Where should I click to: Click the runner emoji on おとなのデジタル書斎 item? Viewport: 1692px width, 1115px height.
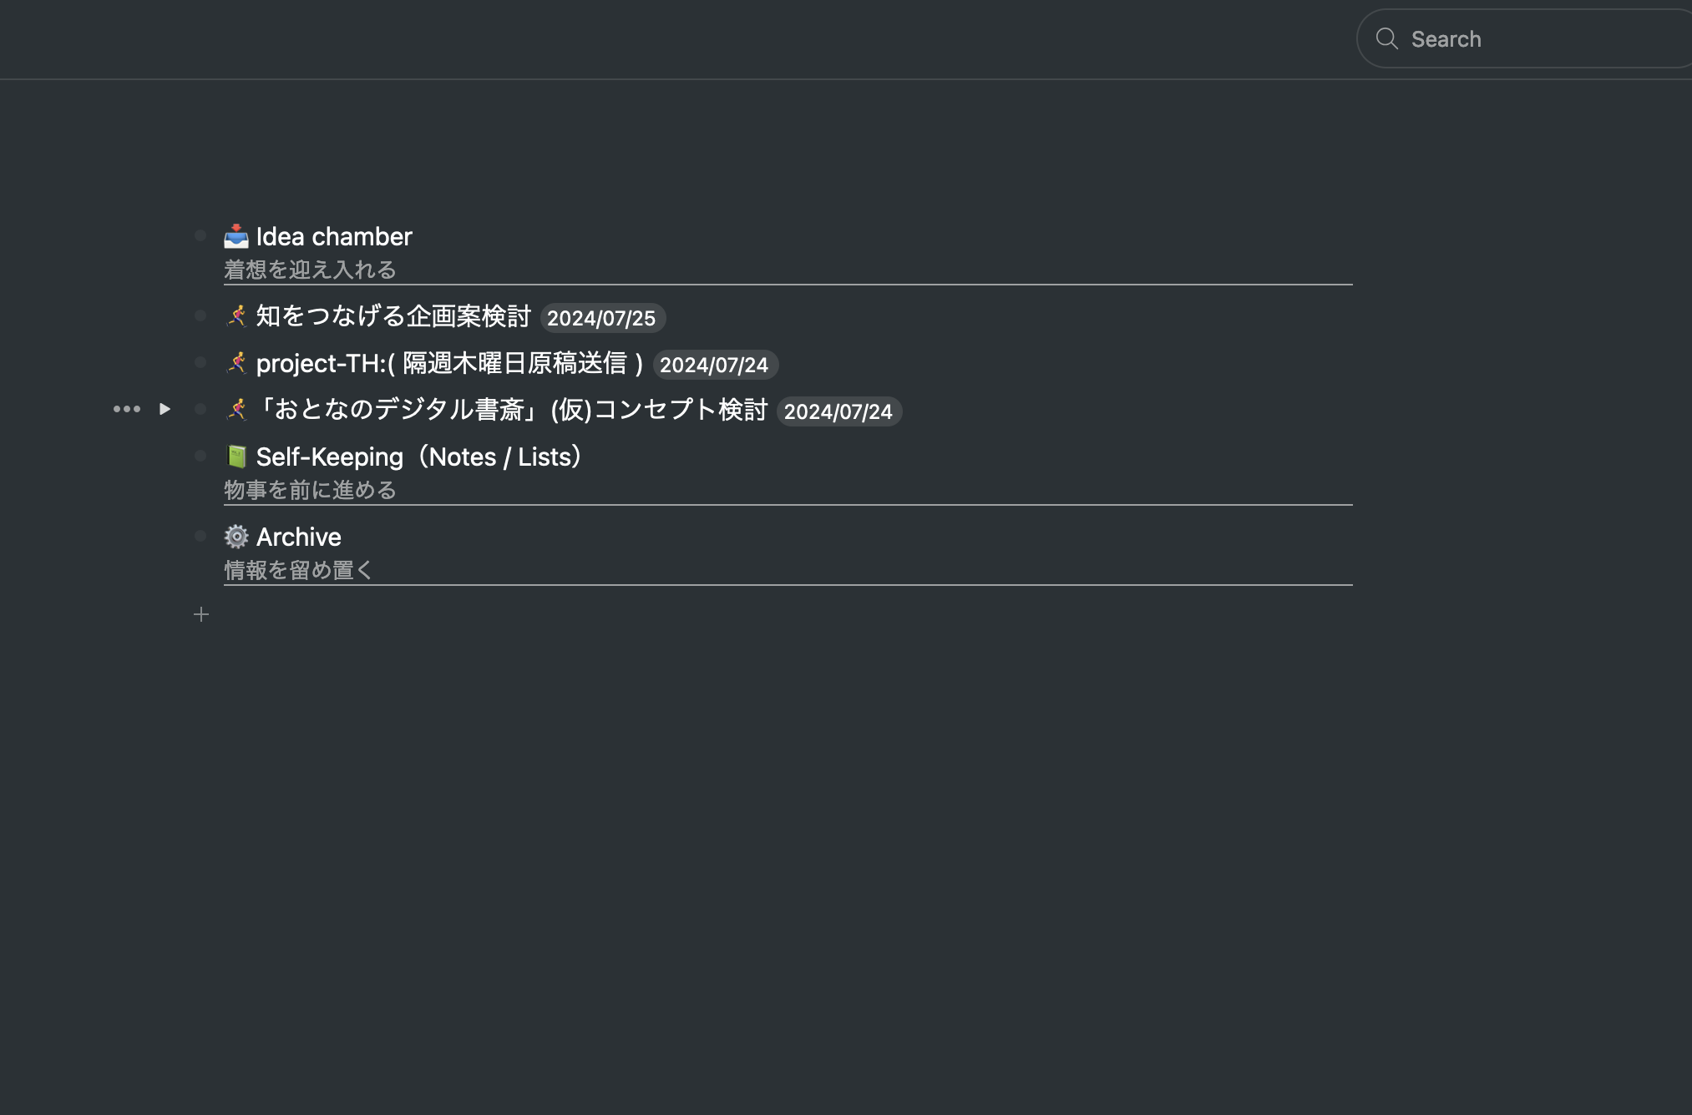[x=237, y=409]
